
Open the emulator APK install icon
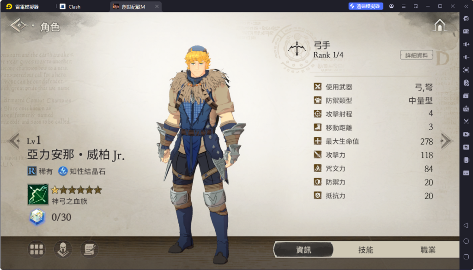click(x=466, y=109)
